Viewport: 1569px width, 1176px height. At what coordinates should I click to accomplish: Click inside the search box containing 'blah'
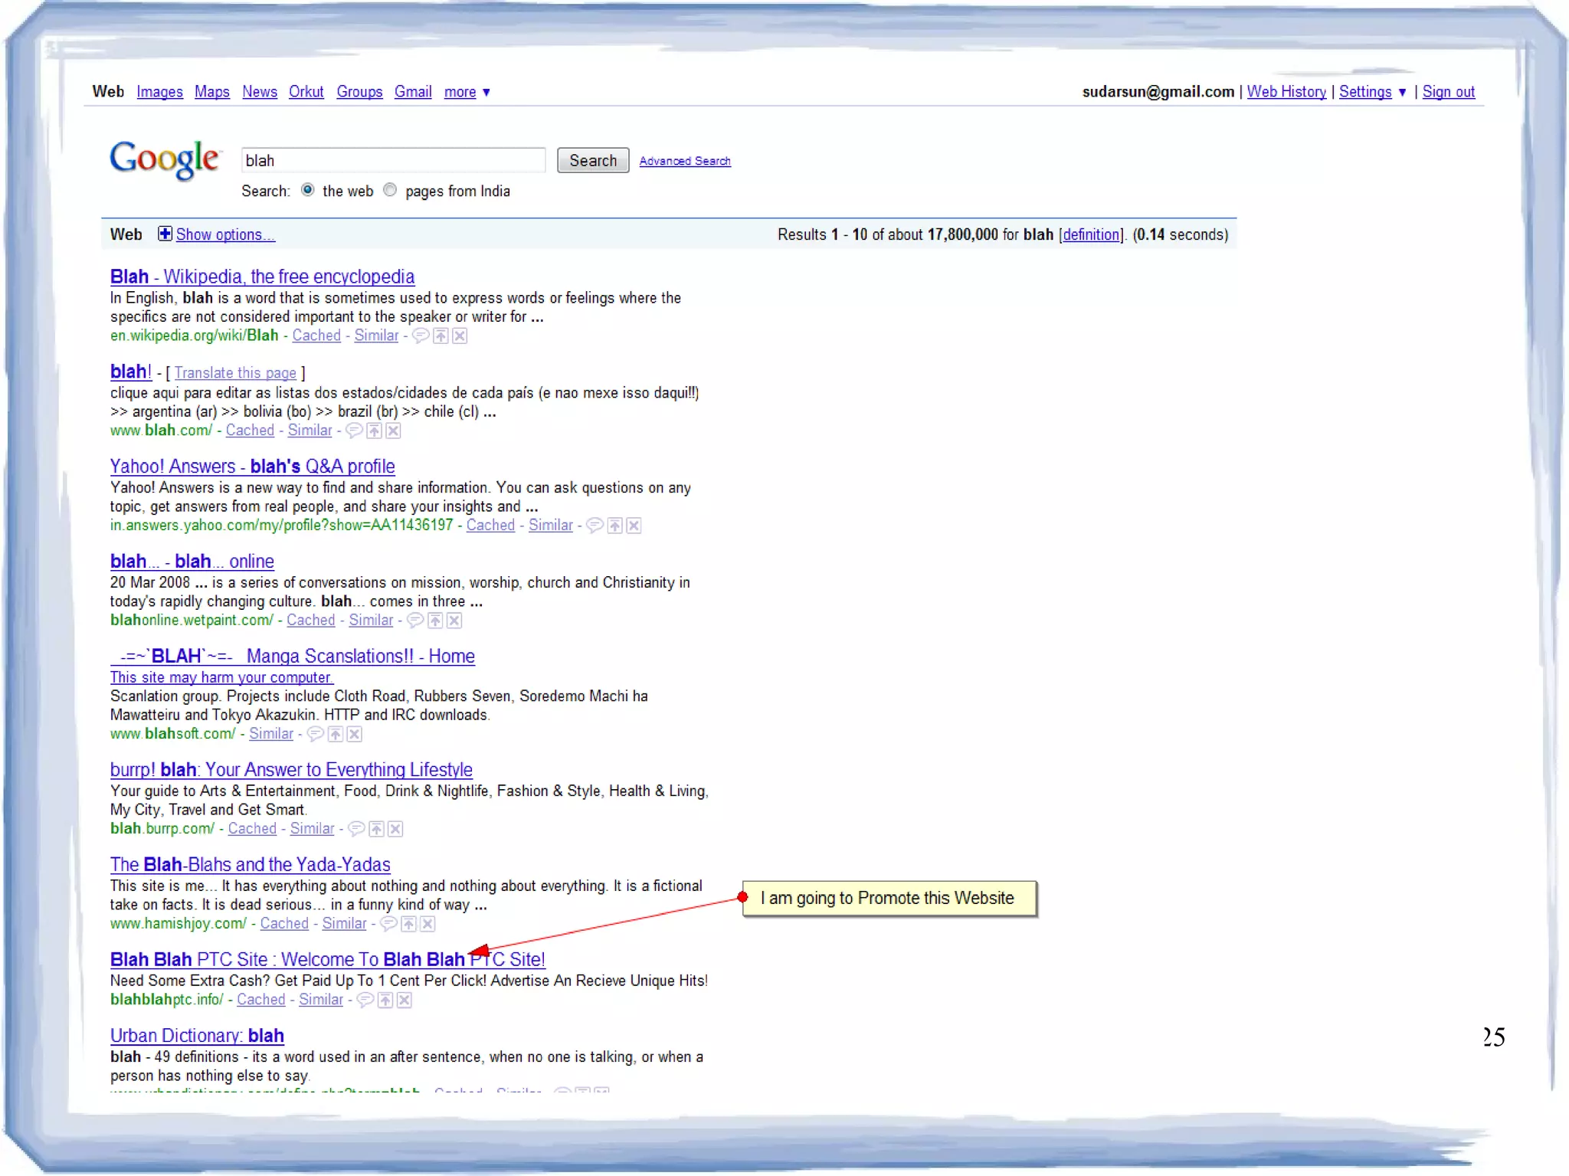393,160
